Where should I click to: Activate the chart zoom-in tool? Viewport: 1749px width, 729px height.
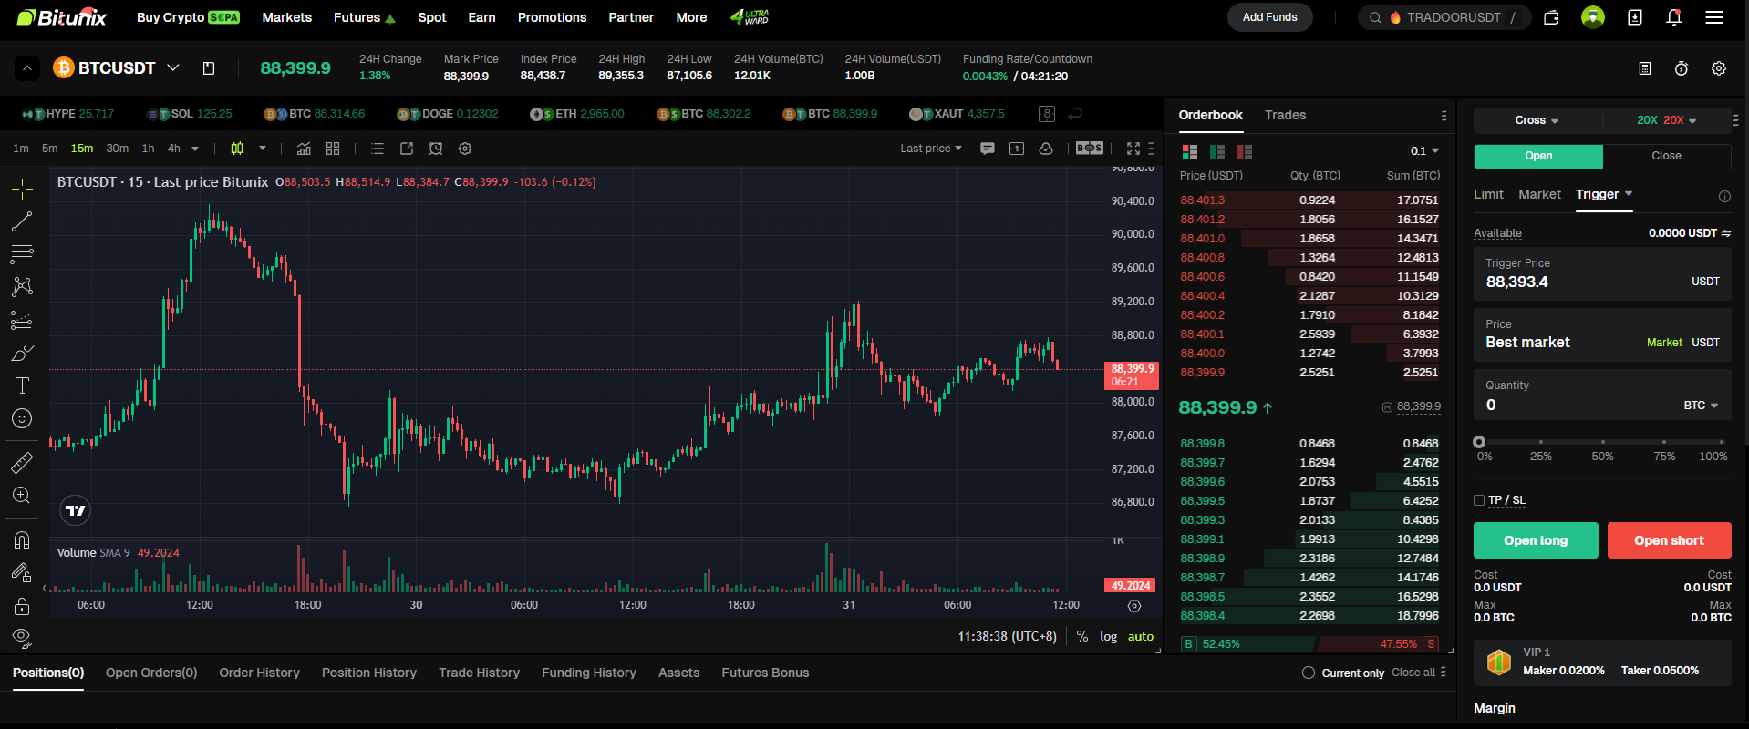(x=22, y=496)
